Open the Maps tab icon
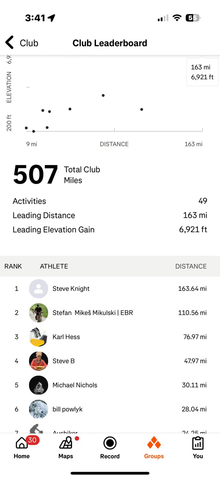The image size is (220, 479). tap(66, 444)
